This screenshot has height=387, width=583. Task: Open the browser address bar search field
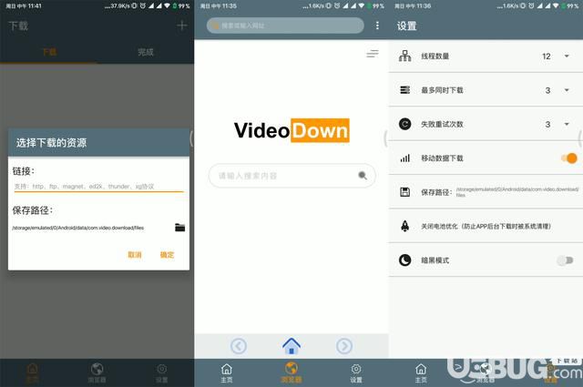point(285,25)
